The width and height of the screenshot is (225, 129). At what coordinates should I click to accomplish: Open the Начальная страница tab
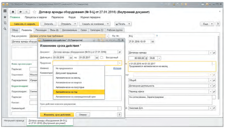14,121
